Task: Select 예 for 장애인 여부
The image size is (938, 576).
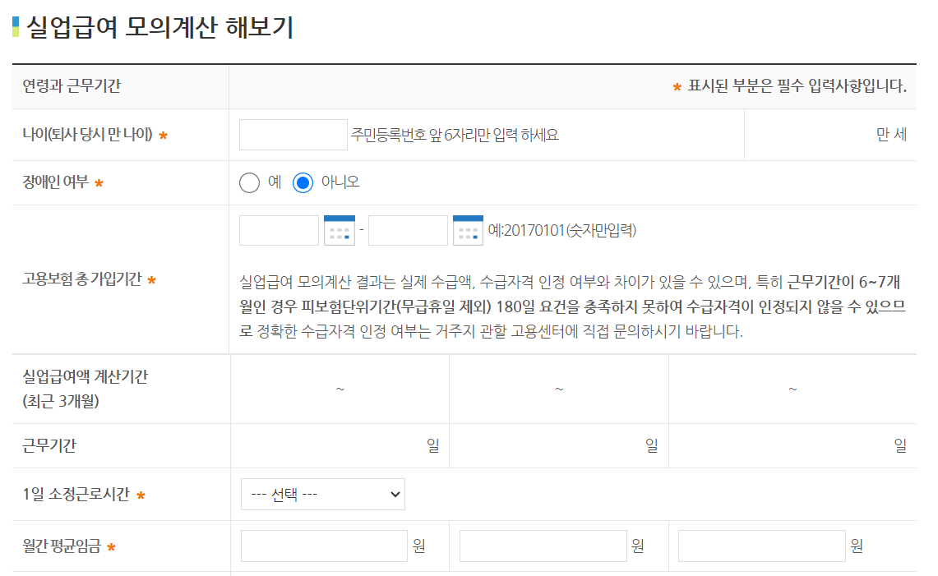Action: [249, 182]
